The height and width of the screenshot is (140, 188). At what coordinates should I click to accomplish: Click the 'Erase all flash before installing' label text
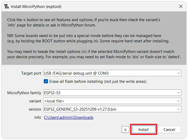pyautogui.click(x=98, y=82)
